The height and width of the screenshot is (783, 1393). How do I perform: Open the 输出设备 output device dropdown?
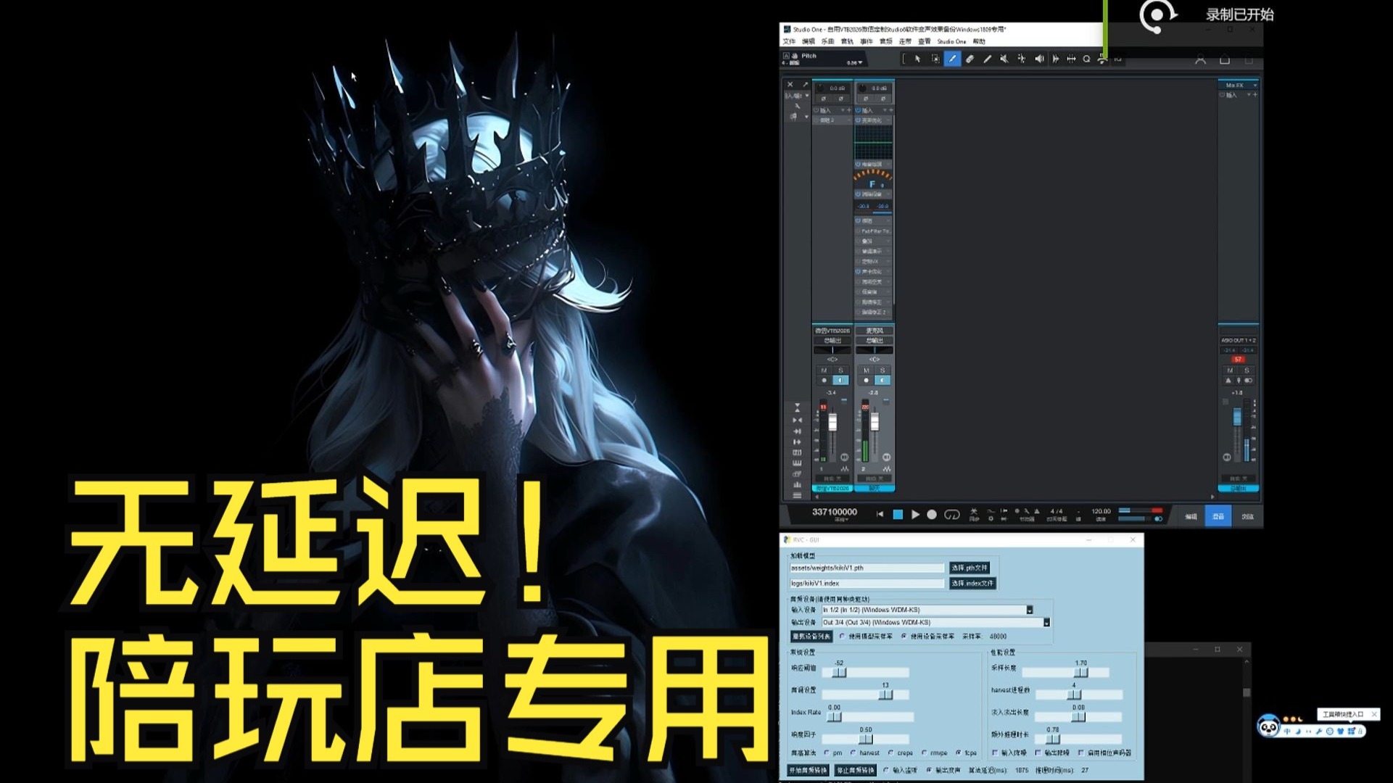click(1046, 622)
